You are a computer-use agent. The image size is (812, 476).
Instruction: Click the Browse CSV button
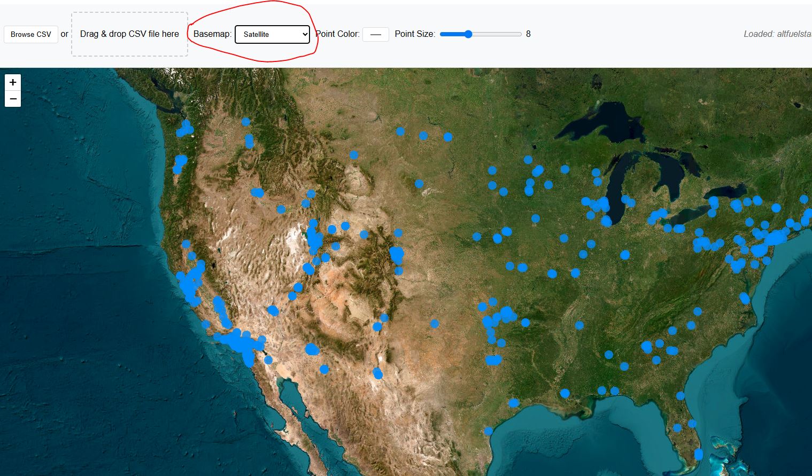(30, 34)
